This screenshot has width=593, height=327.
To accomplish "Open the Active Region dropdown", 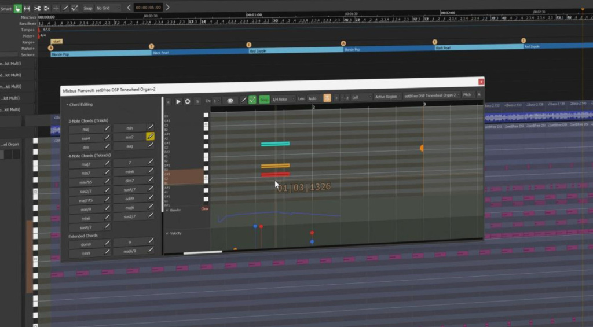I will (x=387, y=97).
